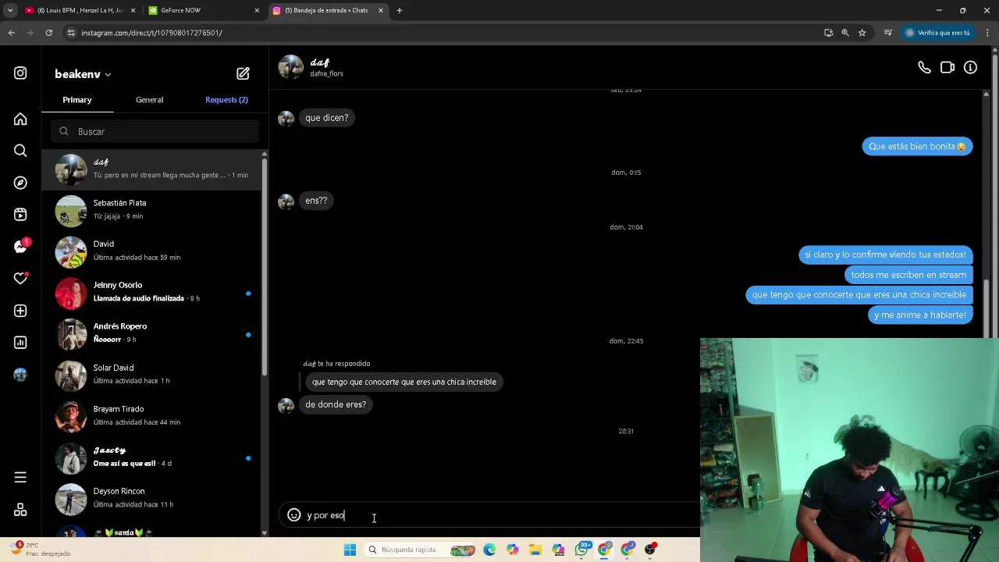999x562 pixels.
Task: Open Search from the left sidebar
Action: (20, 151)
